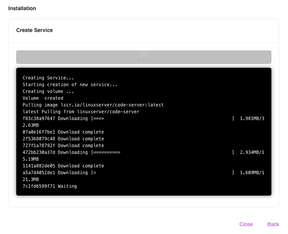Click the "Creating Service..." log line
Image resolution: width=288 pixels, height=234 pixels.
coord(48,78)
